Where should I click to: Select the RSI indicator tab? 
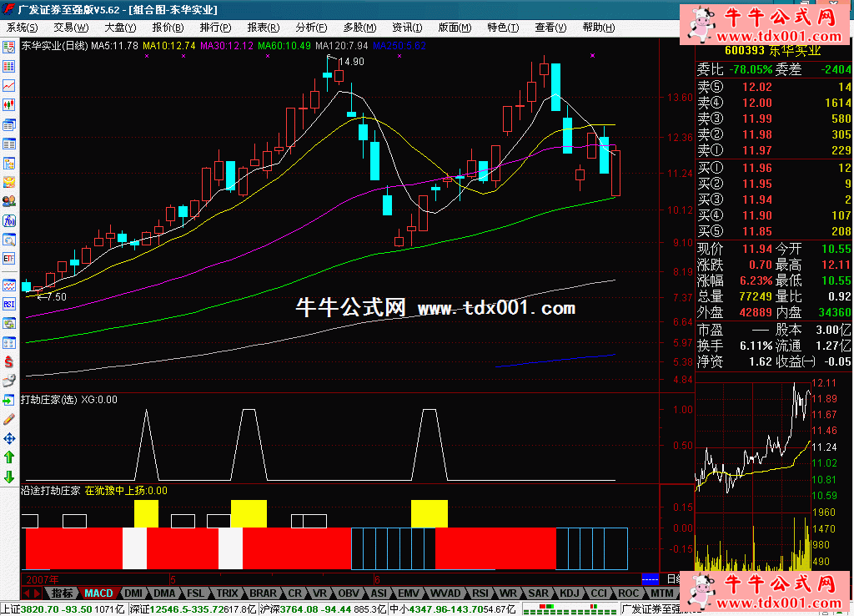tap(480, 593)
